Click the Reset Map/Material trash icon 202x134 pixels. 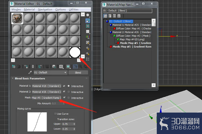(x=33, y=67)
